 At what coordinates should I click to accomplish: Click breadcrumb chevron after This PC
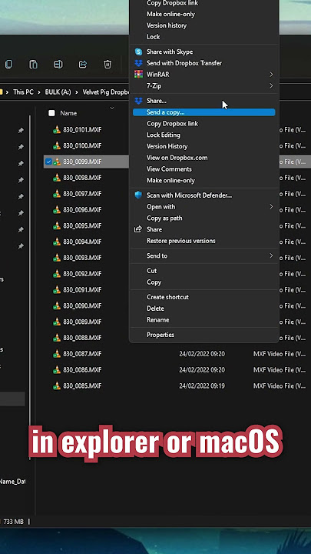pos(39,92)
